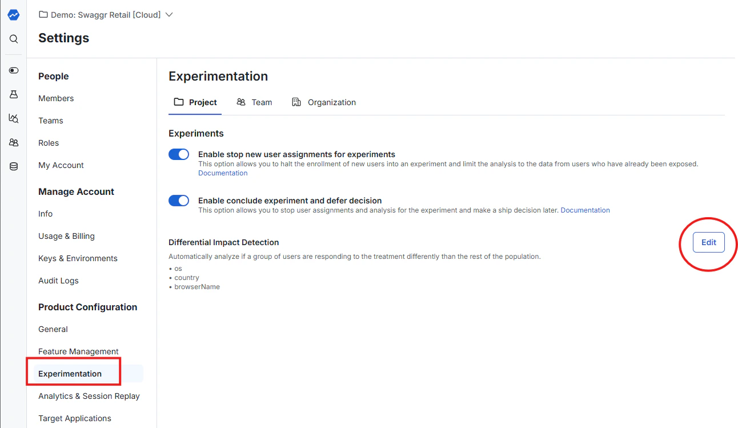
Task: Open Documentation link for stop new user assignments
Action: pyautogui.click(x=223, y=173)
